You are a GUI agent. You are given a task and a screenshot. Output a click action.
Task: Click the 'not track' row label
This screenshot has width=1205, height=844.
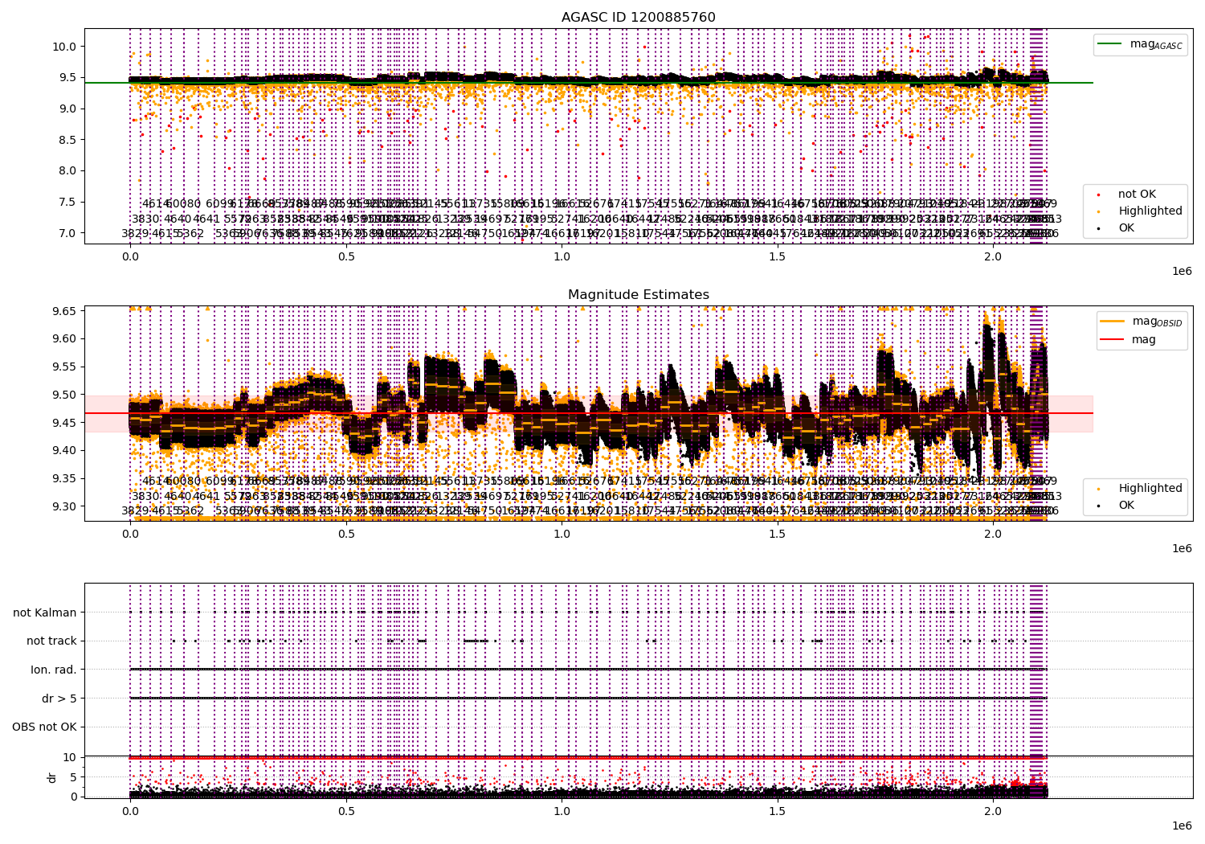[x=51, y=641]
